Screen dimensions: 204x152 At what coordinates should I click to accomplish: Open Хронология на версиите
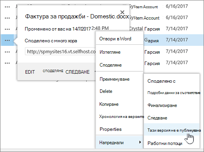[122, 116]
